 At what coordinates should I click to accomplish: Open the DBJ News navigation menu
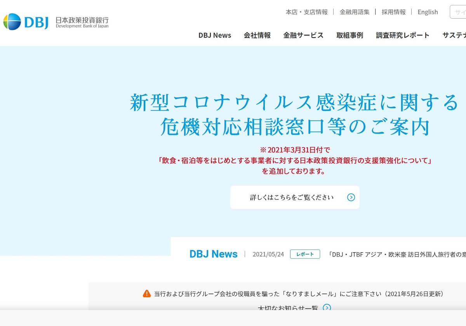click(215, 35)
